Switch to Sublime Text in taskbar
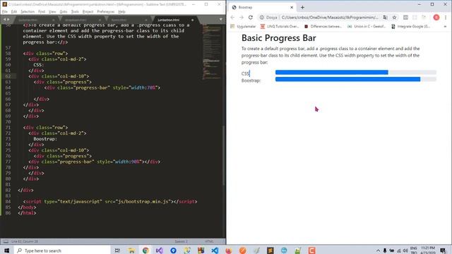452x254 pixels. point(270,250)
